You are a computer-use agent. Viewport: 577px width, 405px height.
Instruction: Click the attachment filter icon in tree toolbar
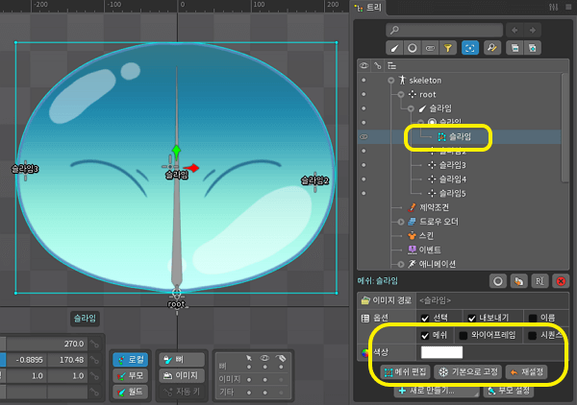tap(430, 48)
